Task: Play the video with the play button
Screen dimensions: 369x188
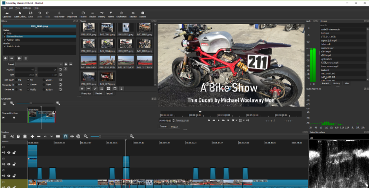Action: 218,120
